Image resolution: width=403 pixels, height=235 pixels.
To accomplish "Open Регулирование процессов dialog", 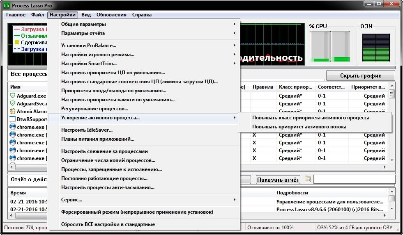I will coord(144,109).
